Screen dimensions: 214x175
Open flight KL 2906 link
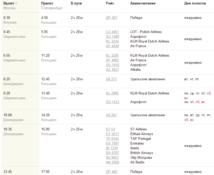112,93
